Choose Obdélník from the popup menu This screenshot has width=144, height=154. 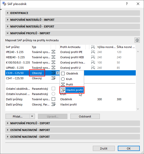pyautogui.click(x=72, y=73)
